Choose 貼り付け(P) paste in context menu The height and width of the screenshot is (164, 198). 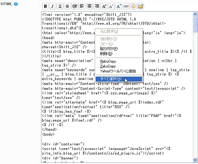point(119,49)
